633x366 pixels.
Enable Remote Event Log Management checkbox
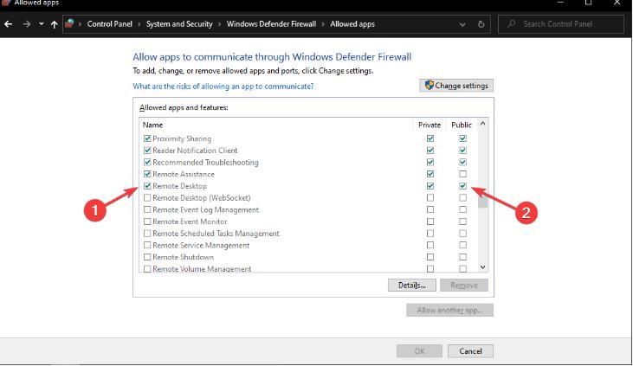[147, 209]
